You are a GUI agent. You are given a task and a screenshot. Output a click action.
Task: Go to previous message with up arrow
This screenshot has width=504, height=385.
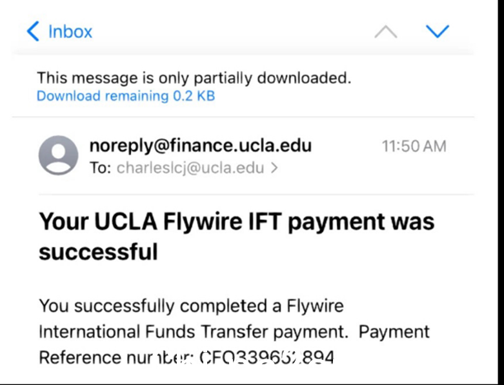[386, 32]
